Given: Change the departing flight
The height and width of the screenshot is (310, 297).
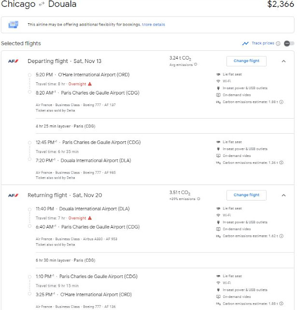Looking at the screenshot, I should point(246,61).
